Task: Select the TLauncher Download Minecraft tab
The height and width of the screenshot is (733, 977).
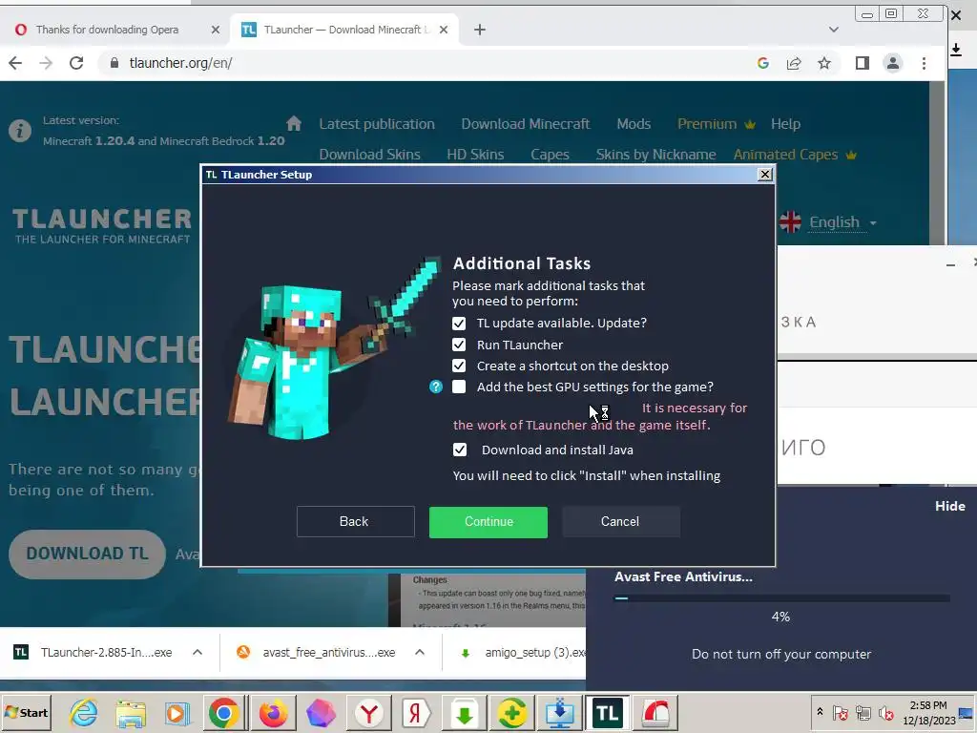Action: coord(345,30)
